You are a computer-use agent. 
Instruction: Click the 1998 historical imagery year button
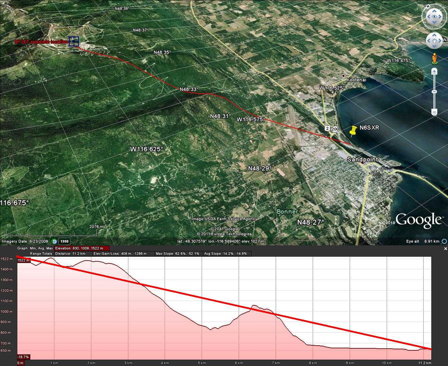coord(64,241)
